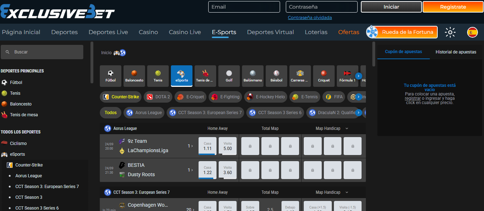Click the Registrate button

[453, 7]
